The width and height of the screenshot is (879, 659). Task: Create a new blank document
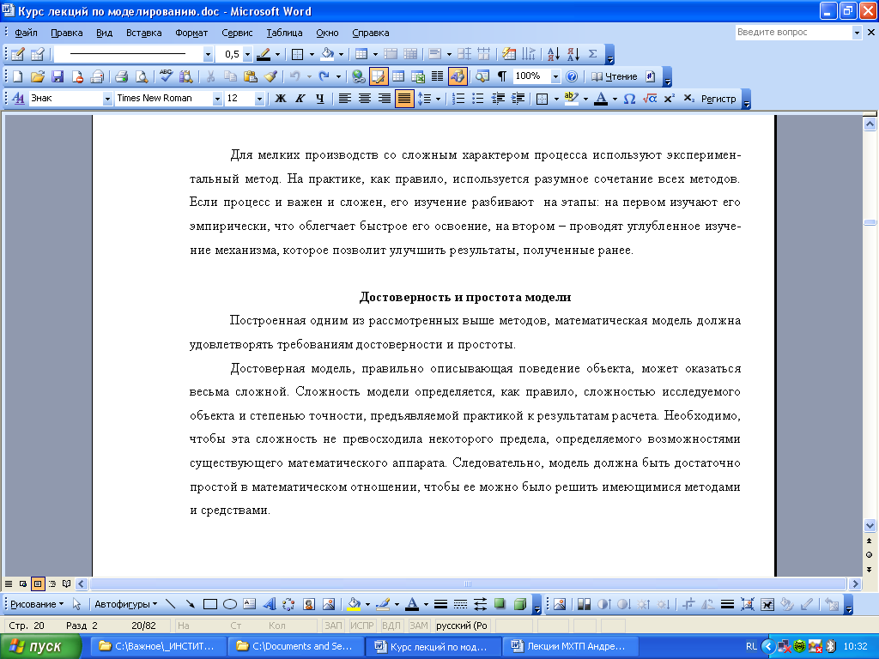click(x=17, y=76)
